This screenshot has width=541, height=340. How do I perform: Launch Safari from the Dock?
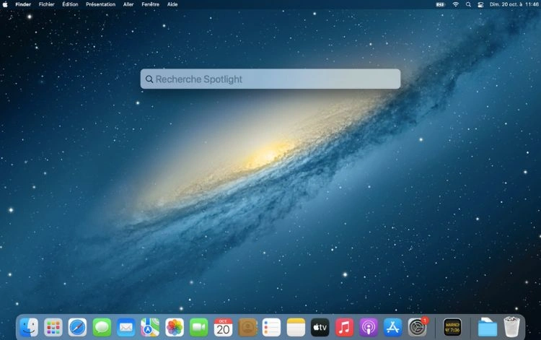(77, 327)
